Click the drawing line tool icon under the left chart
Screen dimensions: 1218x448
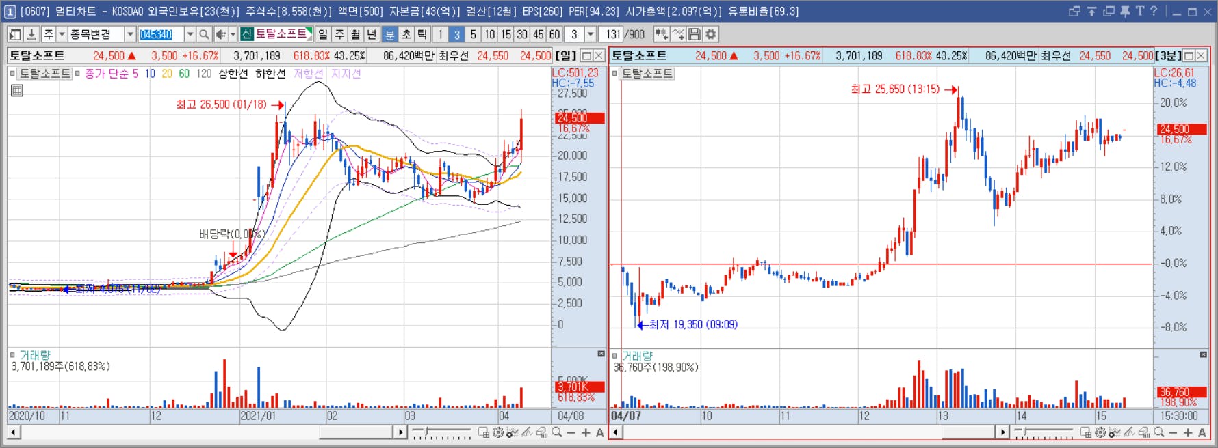click(527, 432)
